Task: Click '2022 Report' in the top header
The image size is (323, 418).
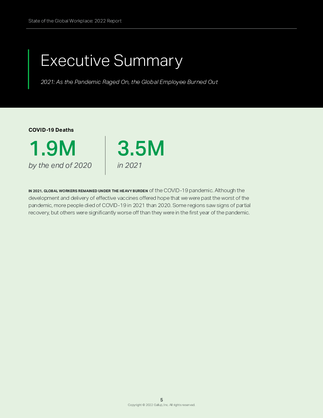Action: (108, 21)
